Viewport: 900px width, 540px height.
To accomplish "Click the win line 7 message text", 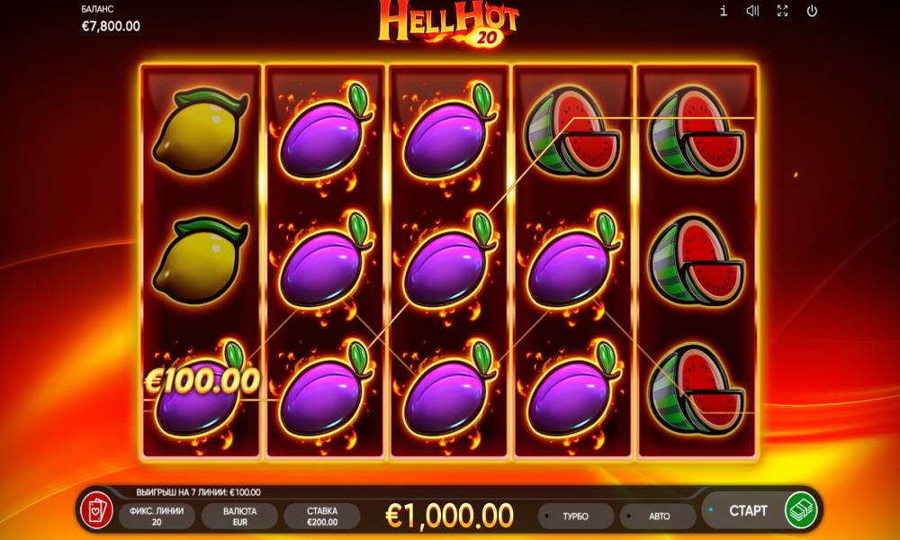I will (199, 492).
